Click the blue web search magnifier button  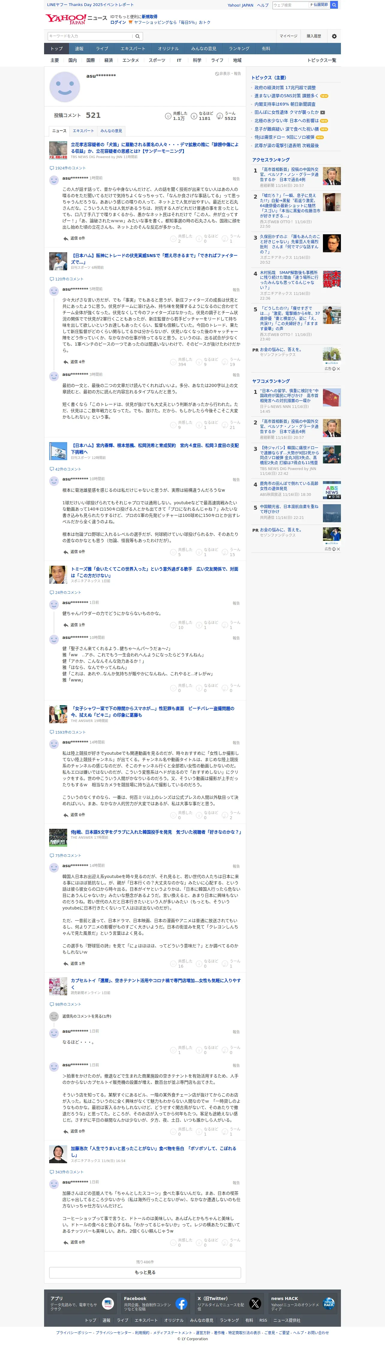coord(334,5)
